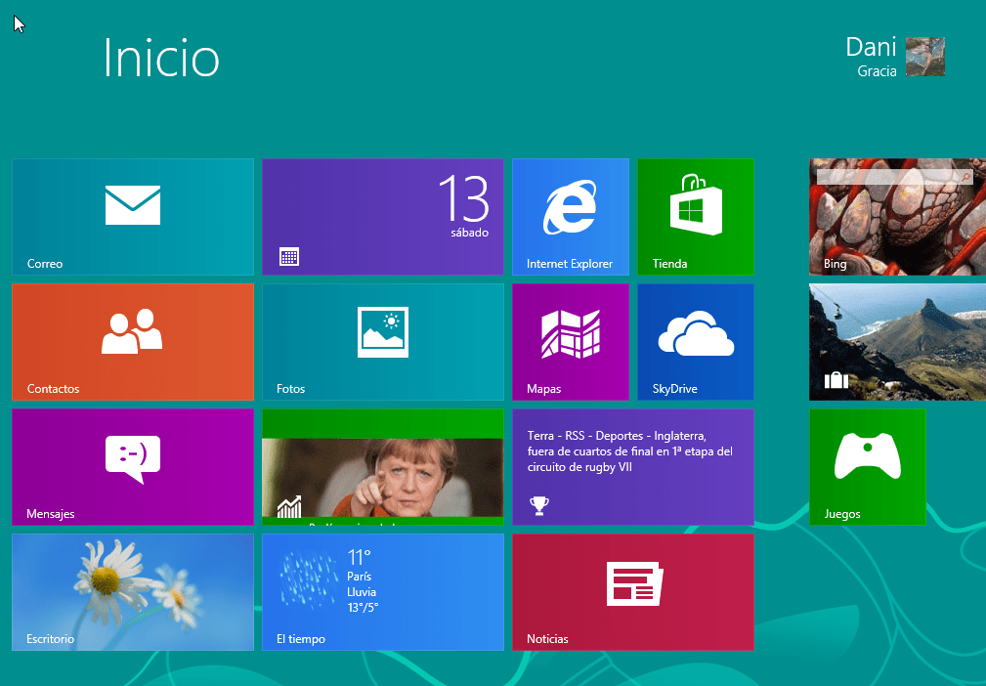Open the Tienda store tile
Viewport: 986px width, 686px height.
point(696,217)
